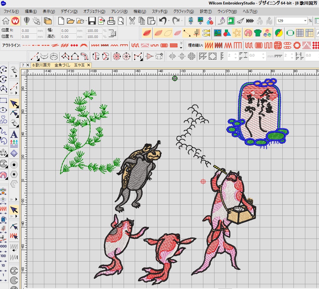Create a new blank design file
Viewport: 319px width, 289px height.
(x=61, y=21)
